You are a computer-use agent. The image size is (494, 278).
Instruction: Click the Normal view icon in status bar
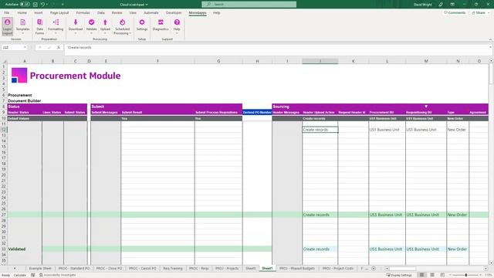pyautogui.click(x=421, y=275)
